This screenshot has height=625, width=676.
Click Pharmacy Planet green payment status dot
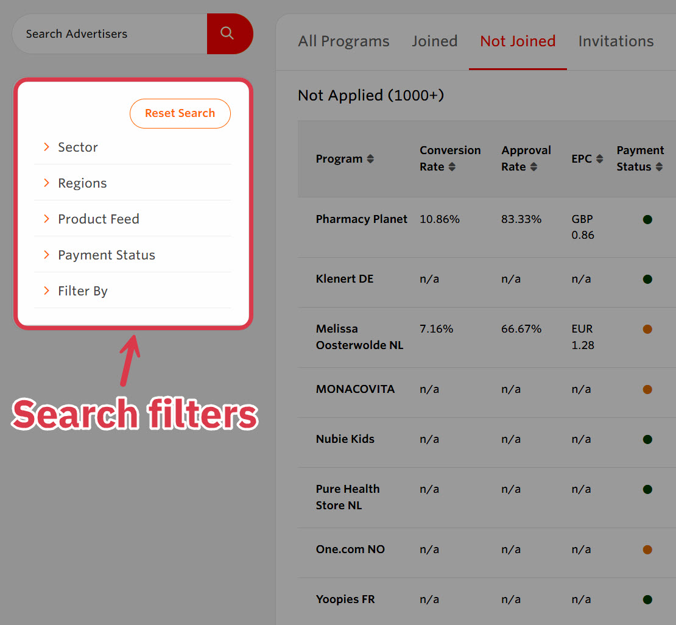pos(647,219)
